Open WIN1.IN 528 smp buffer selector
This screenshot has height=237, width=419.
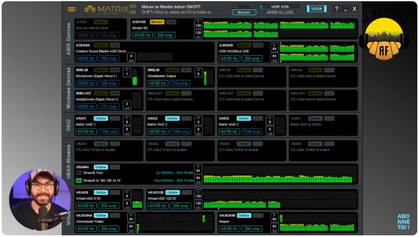tap(109, 83)
